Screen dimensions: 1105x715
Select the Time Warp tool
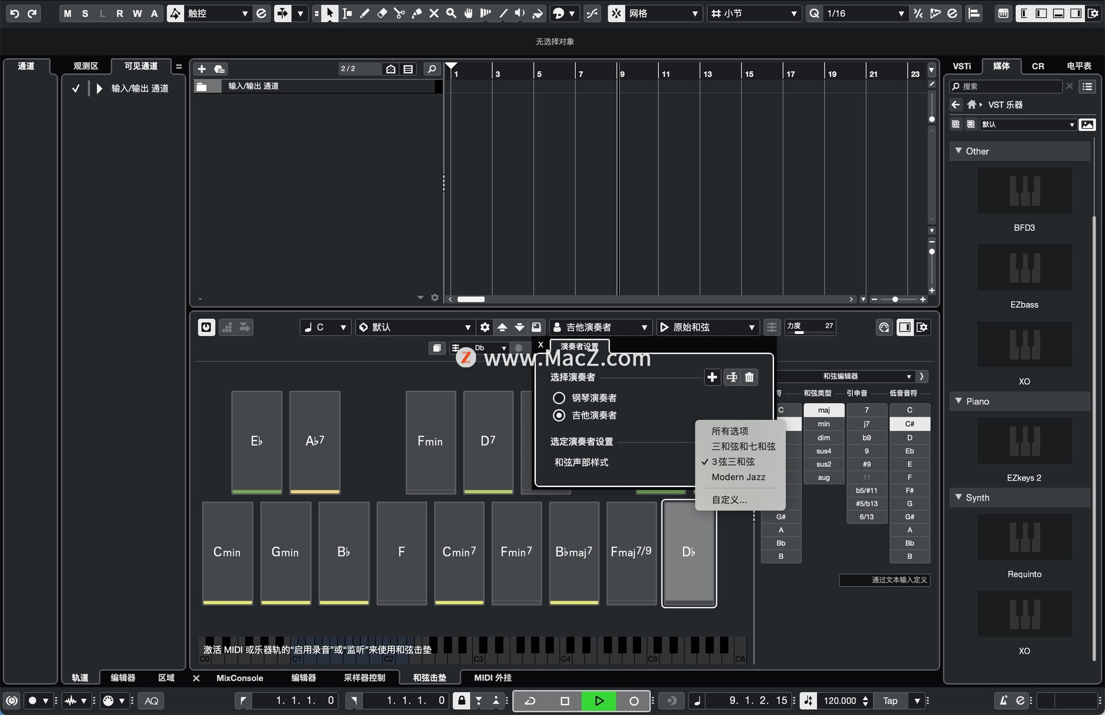tap(486, 13)
